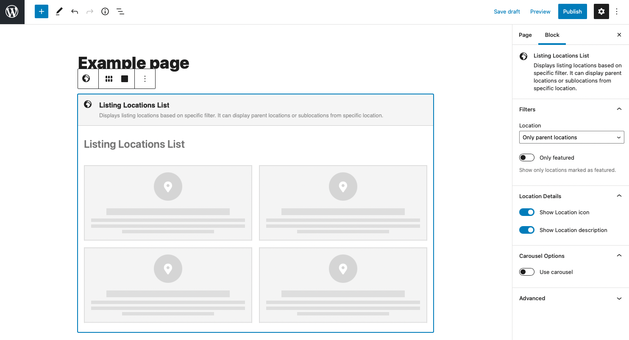Click Save draft
This screenshot has width=629, height=340.
pos(507,11)
